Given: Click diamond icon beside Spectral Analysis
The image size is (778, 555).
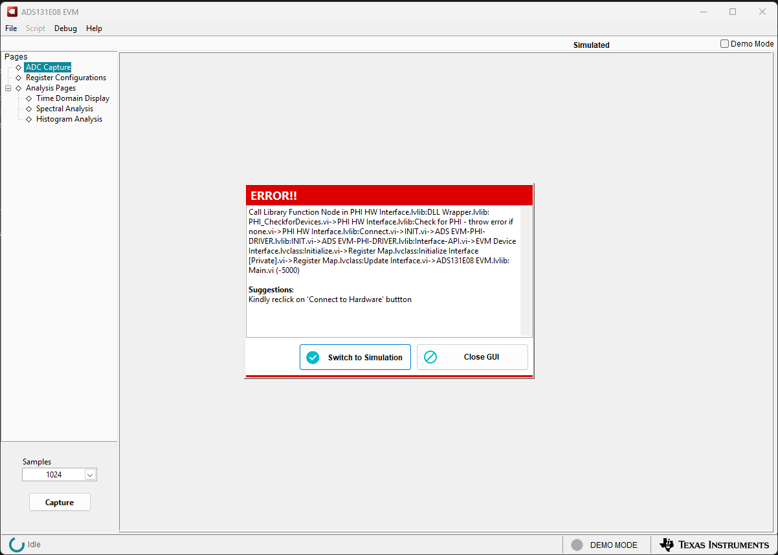Looking at the screenshot, I should point(28,109).
